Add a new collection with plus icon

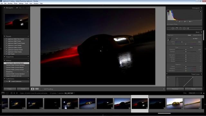click(28, 79)
